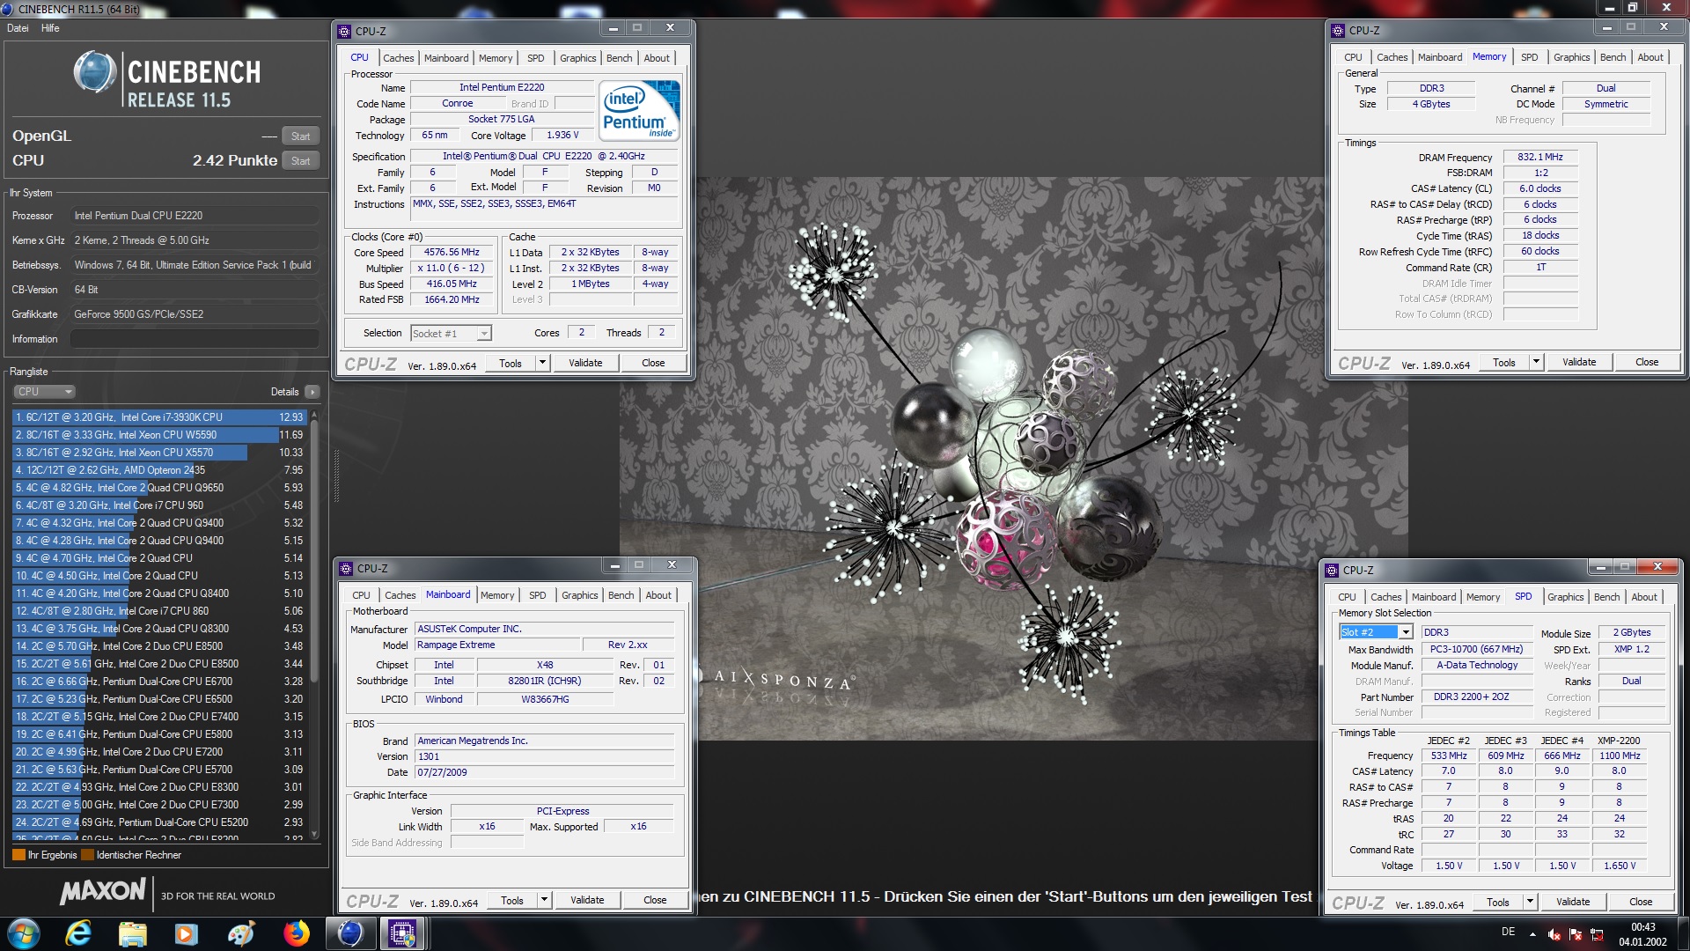Click Tools button in Mainboard window

(512, 900)
